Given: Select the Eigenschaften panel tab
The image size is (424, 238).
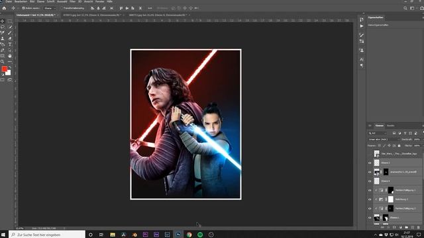Looking at the screenshot, I should [376, 18].
